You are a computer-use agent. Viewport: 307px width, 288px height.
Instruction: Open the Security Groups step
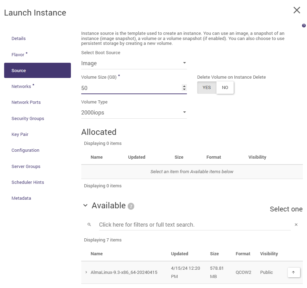point(28,119)
